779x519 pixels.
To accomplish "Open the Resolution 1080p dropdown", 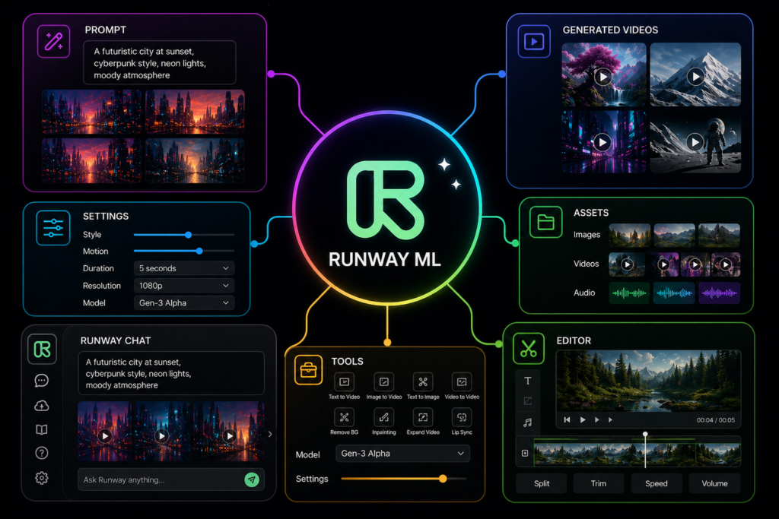I will [x=184, y=286].
